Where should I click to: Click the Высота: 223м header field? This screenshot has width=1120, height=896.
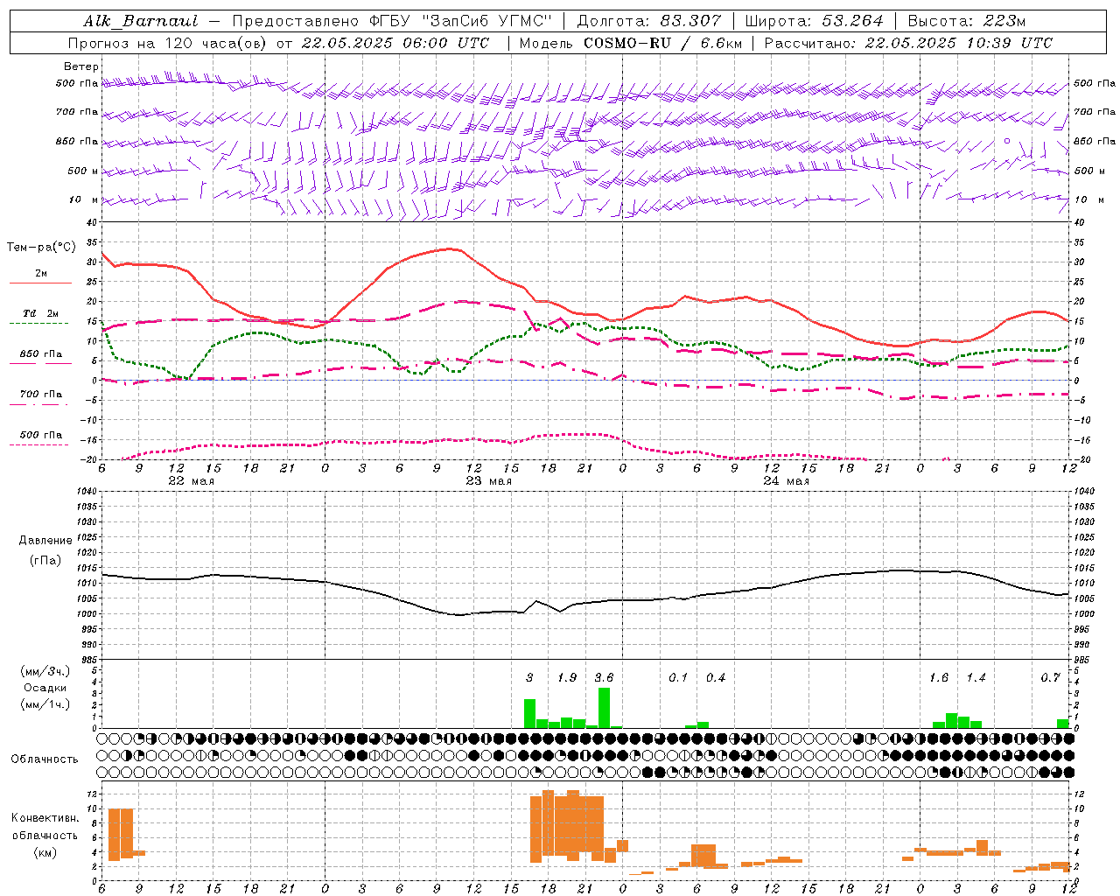[x=967, y=21]
